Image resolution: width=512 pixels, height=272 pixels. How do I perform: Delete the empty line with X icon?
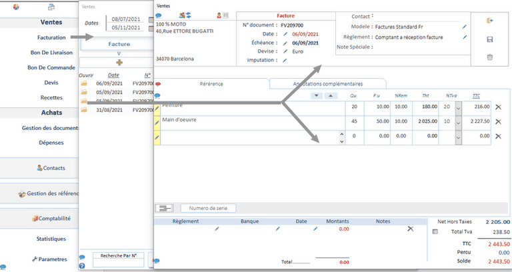(498, 136)
